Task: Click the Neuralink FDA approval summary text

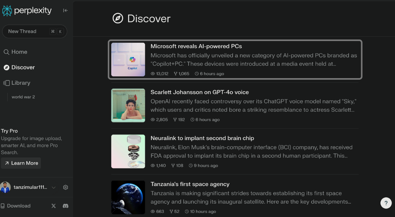Action: (252, 152)
